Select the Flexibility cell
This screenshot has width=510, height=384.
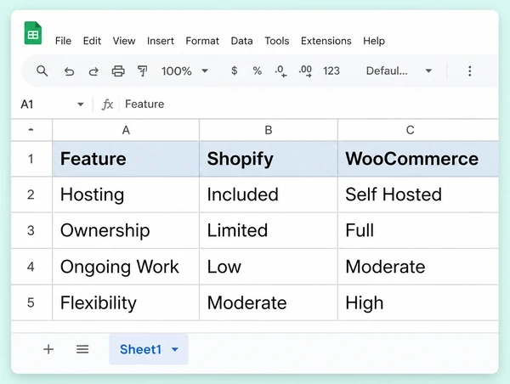pyautogui.click(x=126, y=302)
